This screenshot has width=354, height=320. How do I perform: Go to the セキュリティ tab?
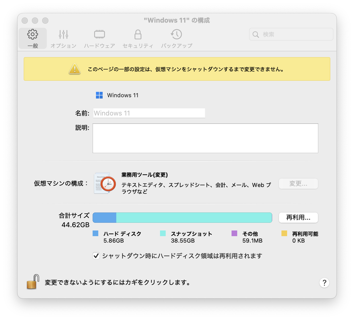click(138, 38)
